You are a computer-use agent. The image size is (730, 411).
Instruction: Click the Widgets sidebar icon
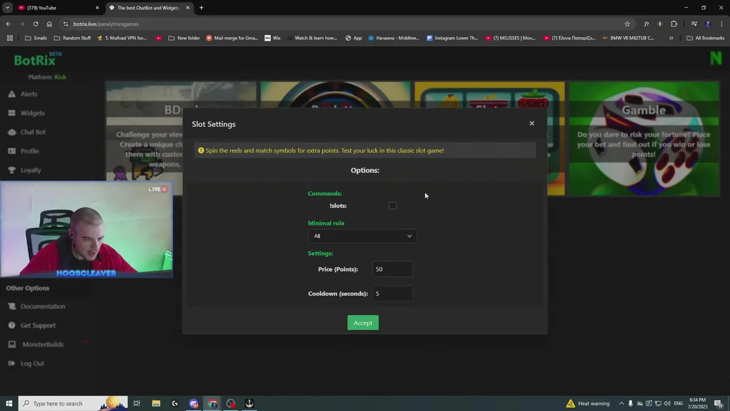(11, 113)
